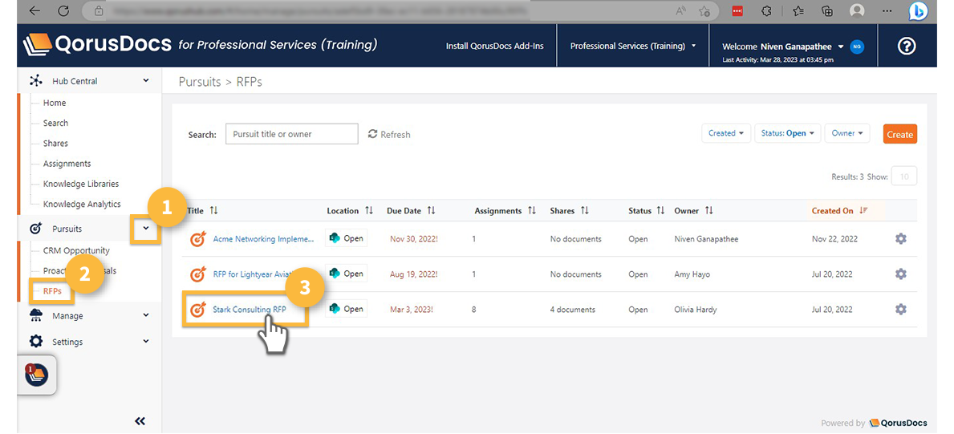The image size is (954, 434).
Task: Click the Manage cloud icon
Action: point(36,315)
